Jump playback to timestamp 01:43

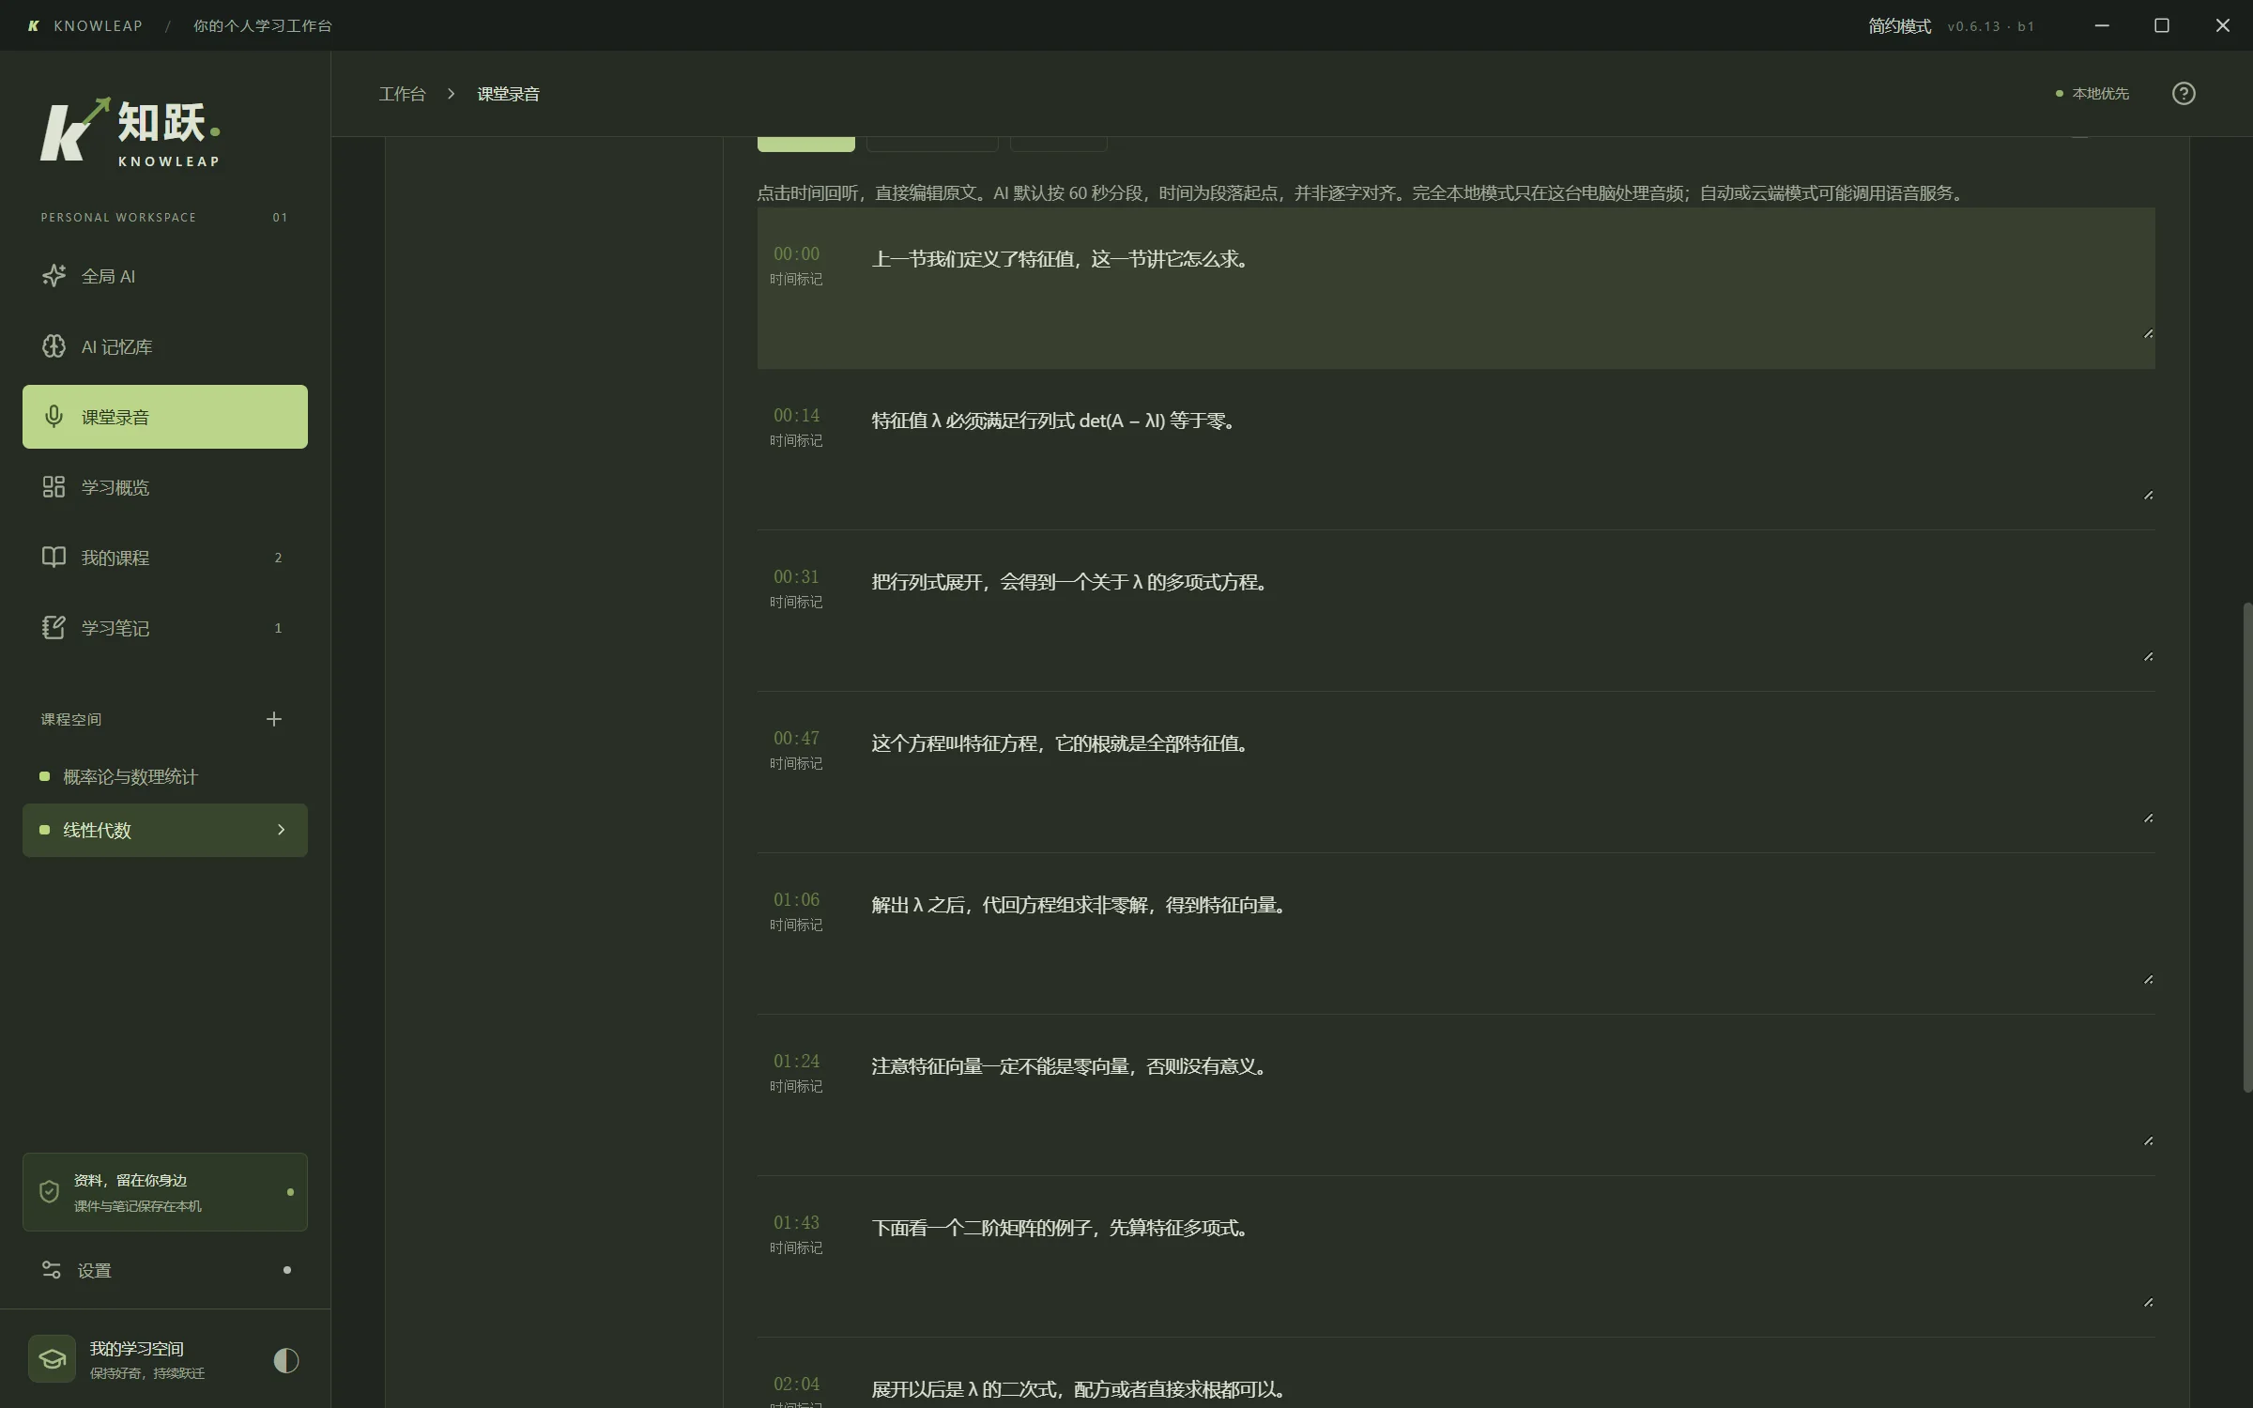796,1222
